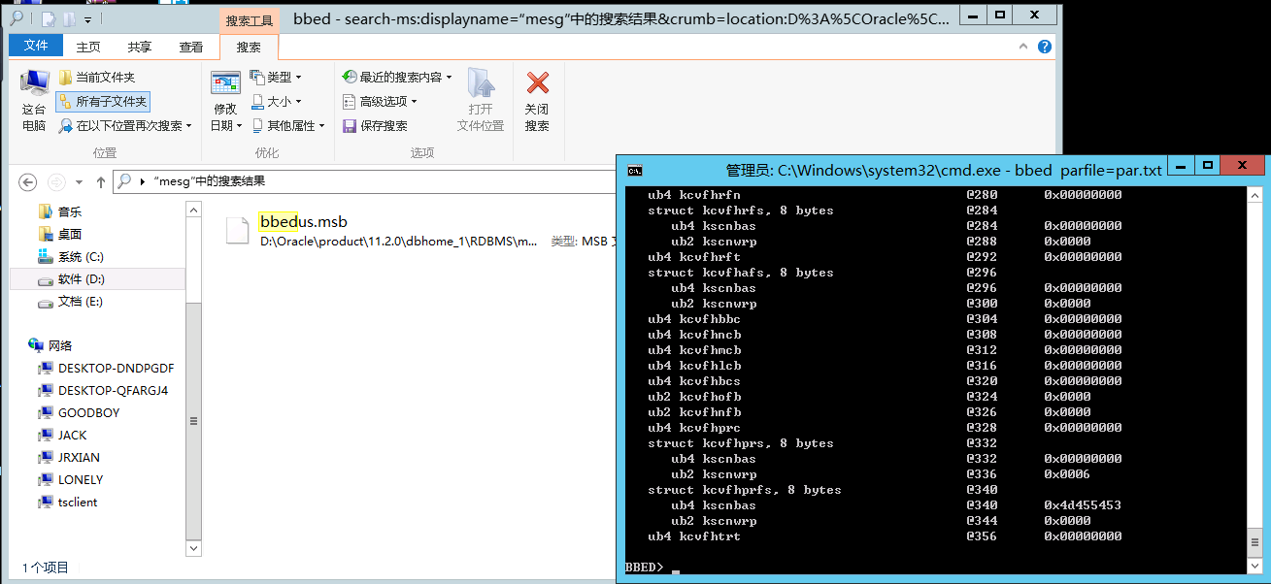This screenshot has height=584, width=1271.
Task: Click the 这台电脑 (This PC) ribbon icon
Action: tap(34, 87)
